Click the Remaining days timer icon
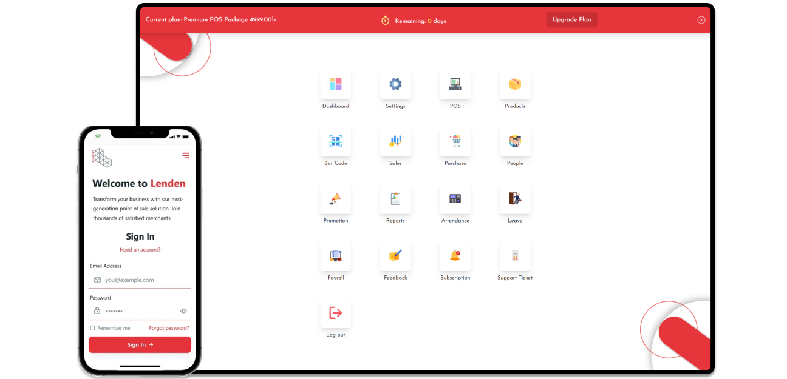Image resolution: width=787 pixels, height=379 pixels. tap(385, 21)
